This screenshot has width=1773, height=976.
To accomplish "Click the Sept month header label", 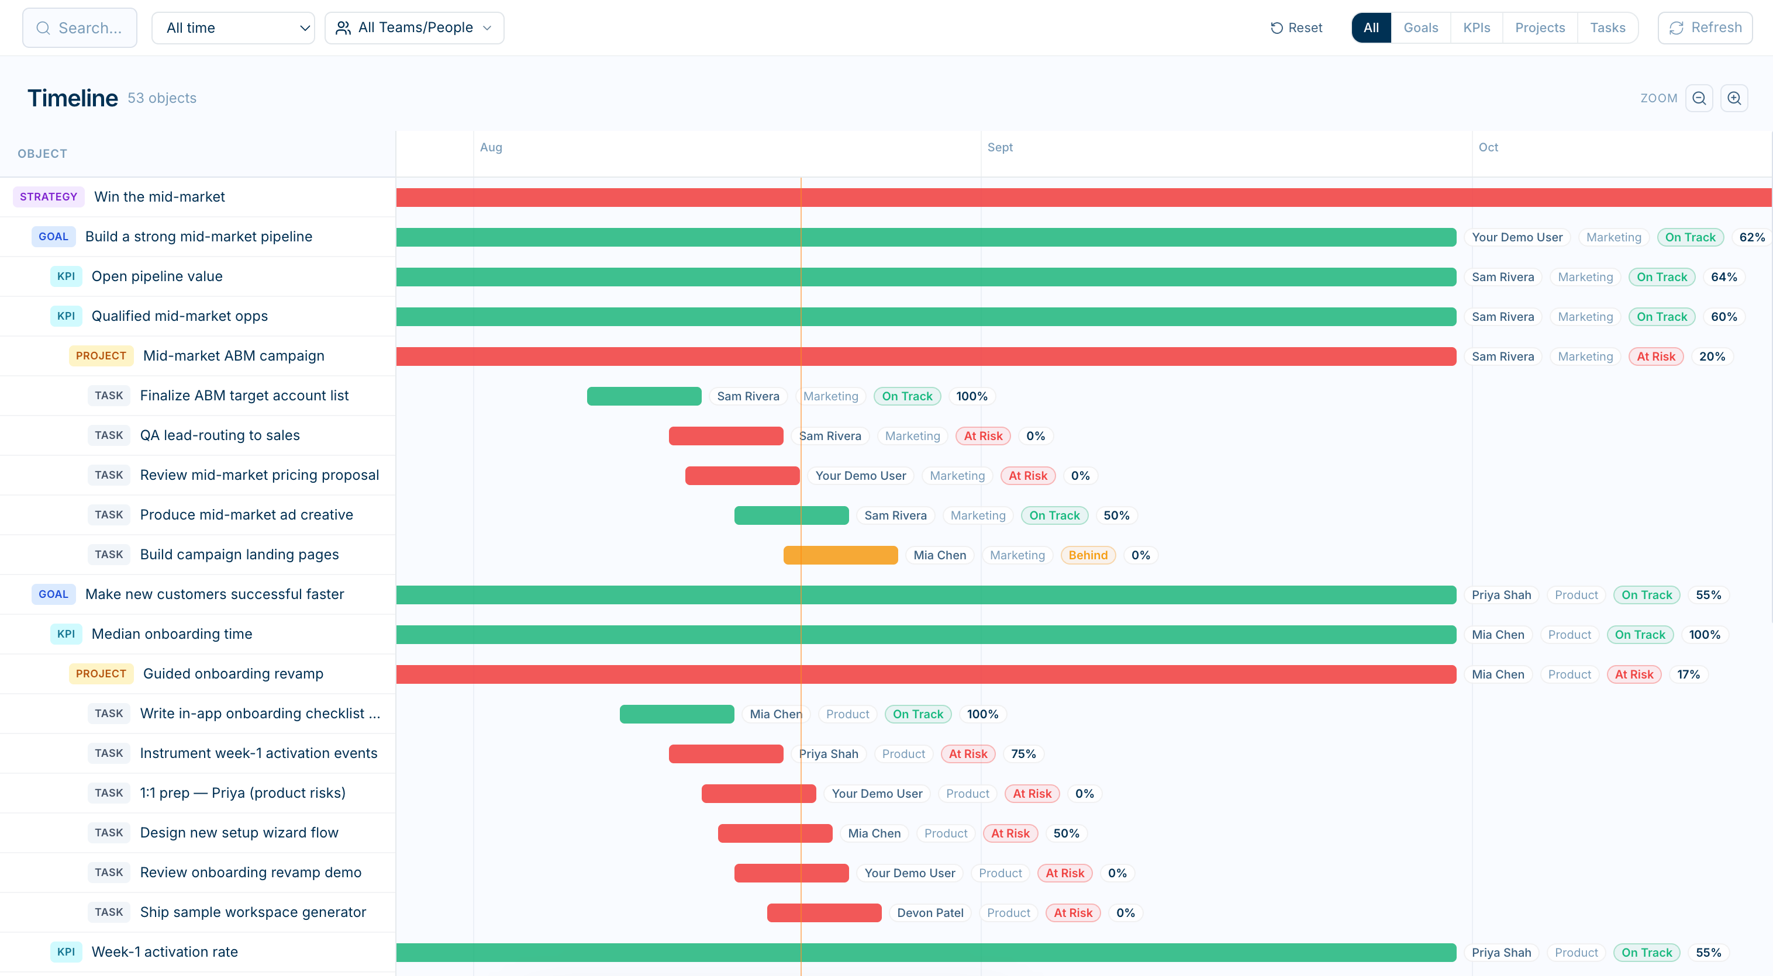I will click(x=999, y=147).
